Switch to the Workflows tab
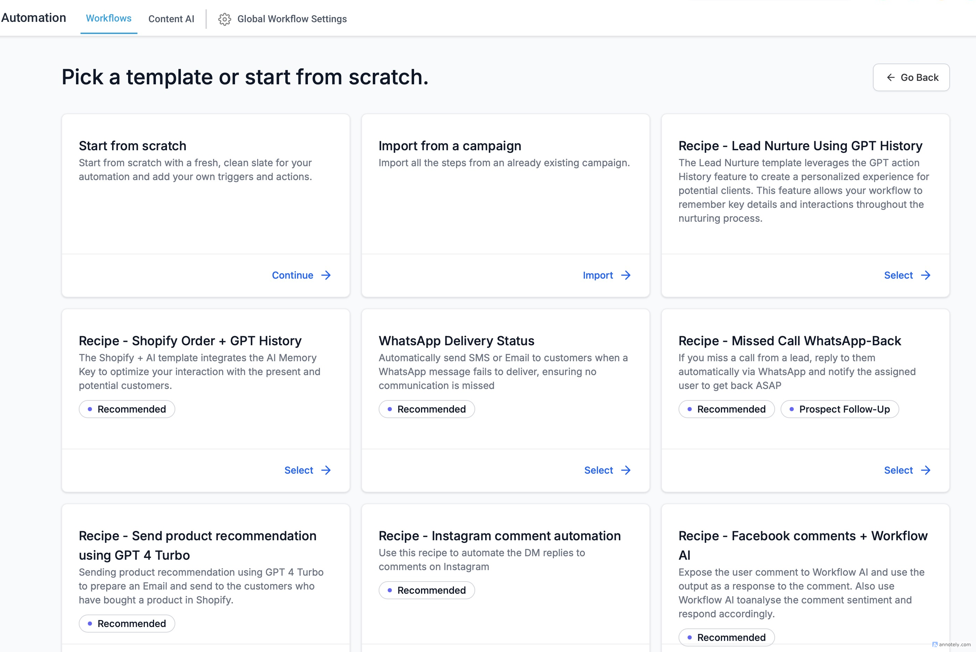Viewport: 976px width, 652px height. pos(109,18)
